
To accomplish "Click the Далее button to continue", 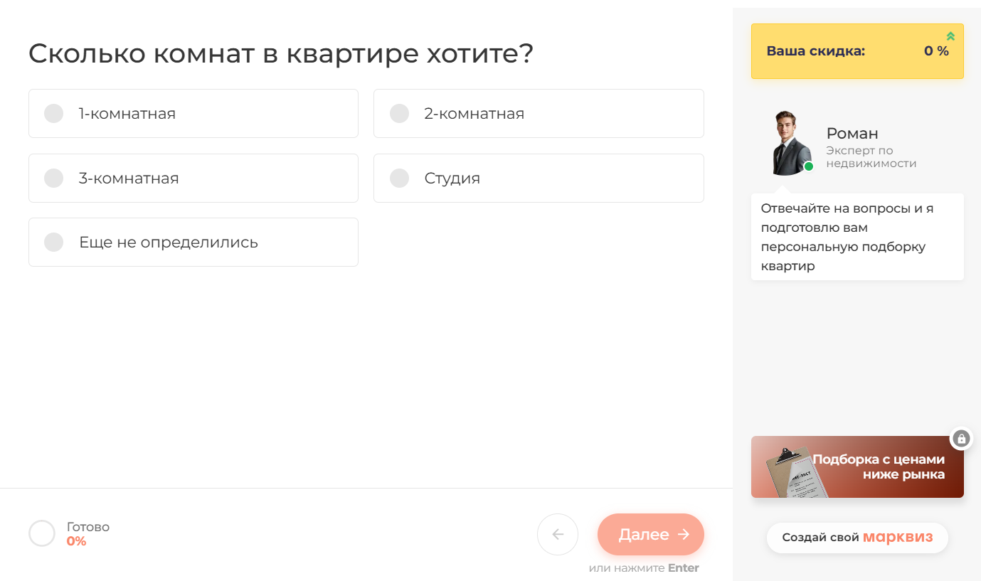I will (x=651, y=534).
